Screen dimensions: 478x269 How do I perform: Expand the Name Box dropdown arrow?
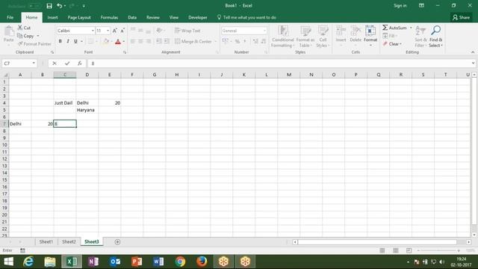coord(34,64)
